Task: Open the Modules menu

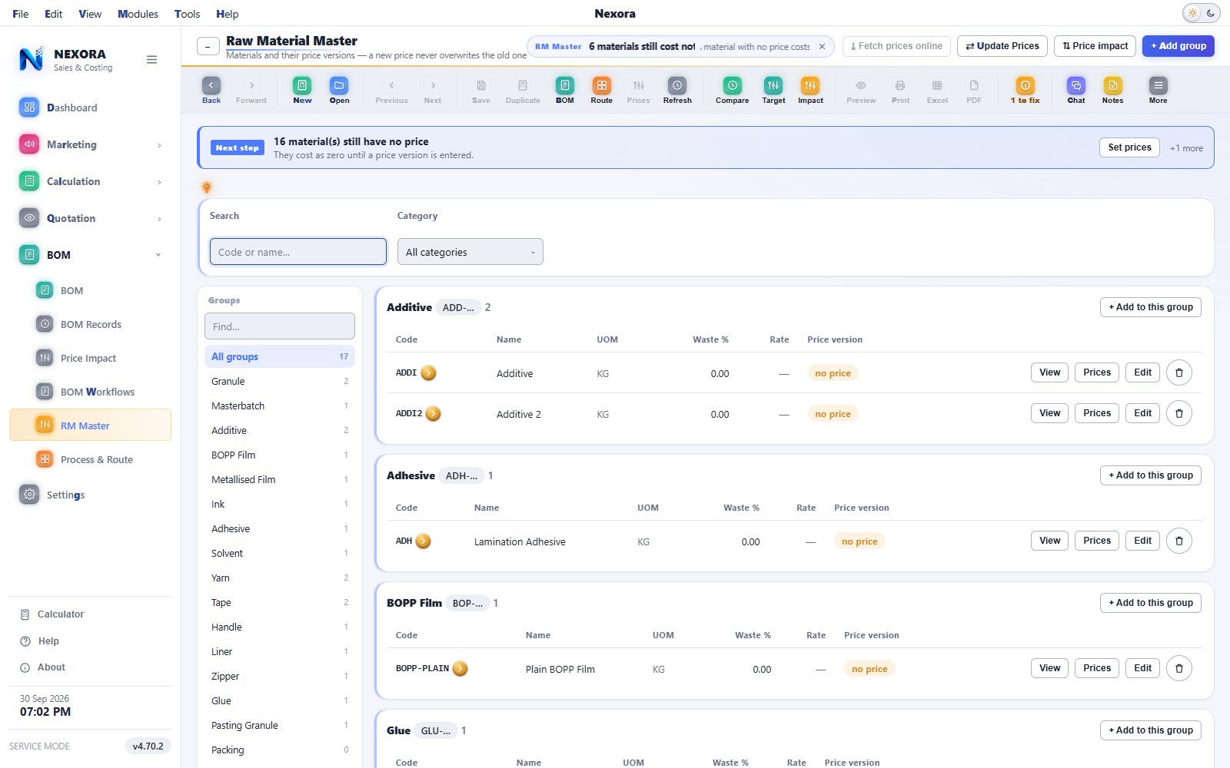Action: pyautogui.click(x=138, y=14)
